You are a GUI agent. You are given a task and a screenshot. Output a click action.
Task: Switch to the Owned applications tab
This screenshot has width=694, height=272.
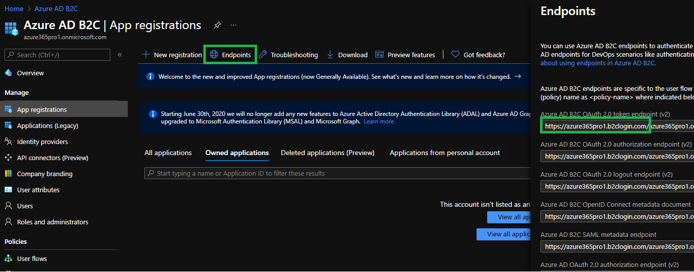237,153
